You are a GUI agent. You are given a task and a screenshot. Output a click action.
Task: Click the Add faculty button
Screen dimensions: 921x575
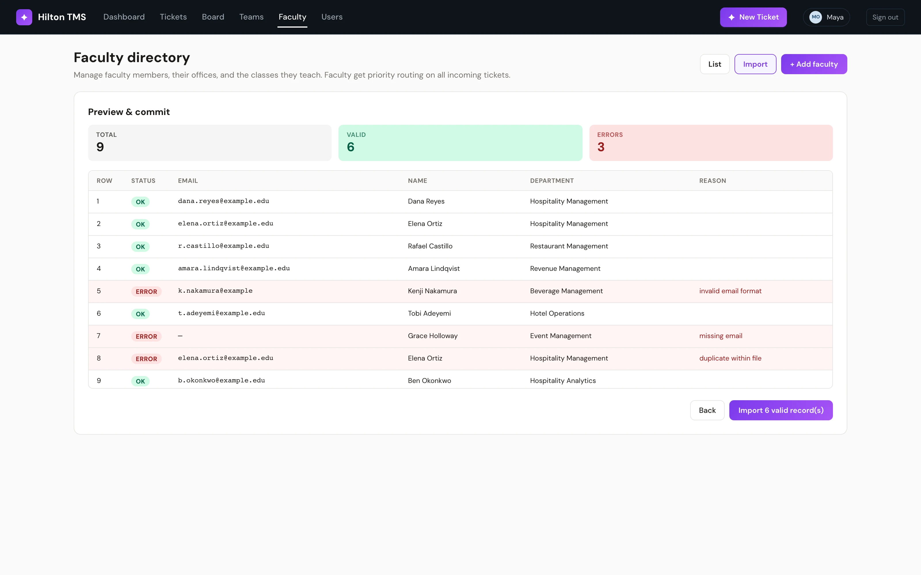814,64
